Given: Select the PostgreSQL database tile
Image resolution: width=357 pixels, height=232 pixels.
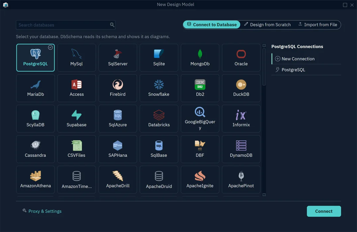Looking at the screenshot, I should click(35, 58).
